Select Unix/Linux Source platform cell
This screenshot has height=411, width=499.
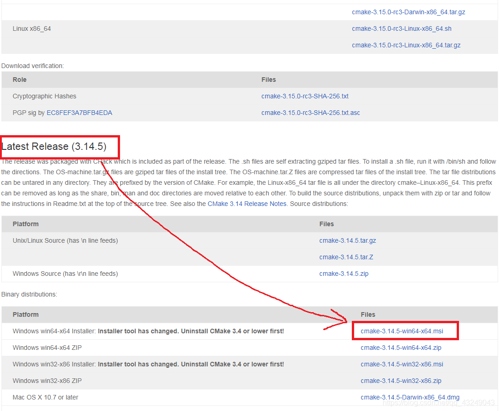(x=65, y=240)
